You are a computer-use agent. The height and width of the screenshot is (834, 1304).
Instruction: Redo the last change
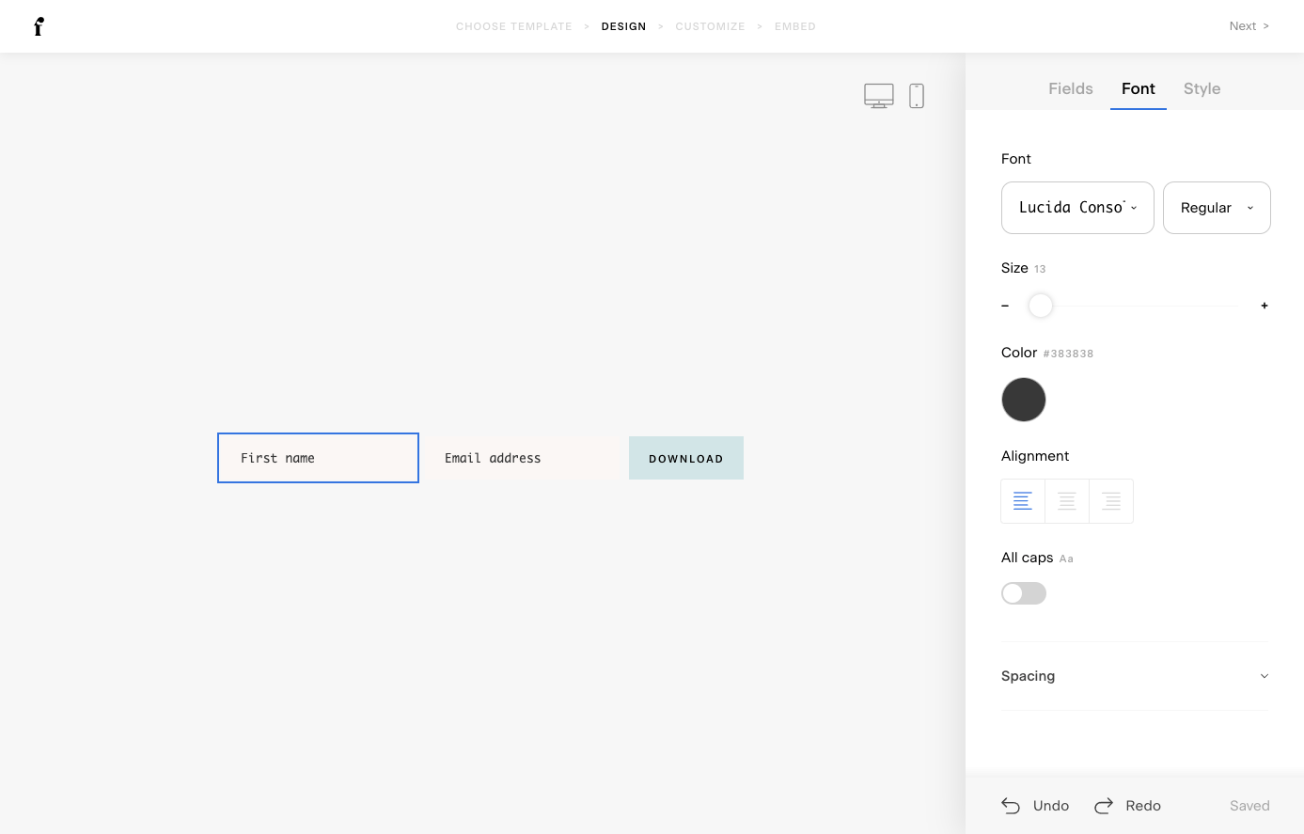1126,806
